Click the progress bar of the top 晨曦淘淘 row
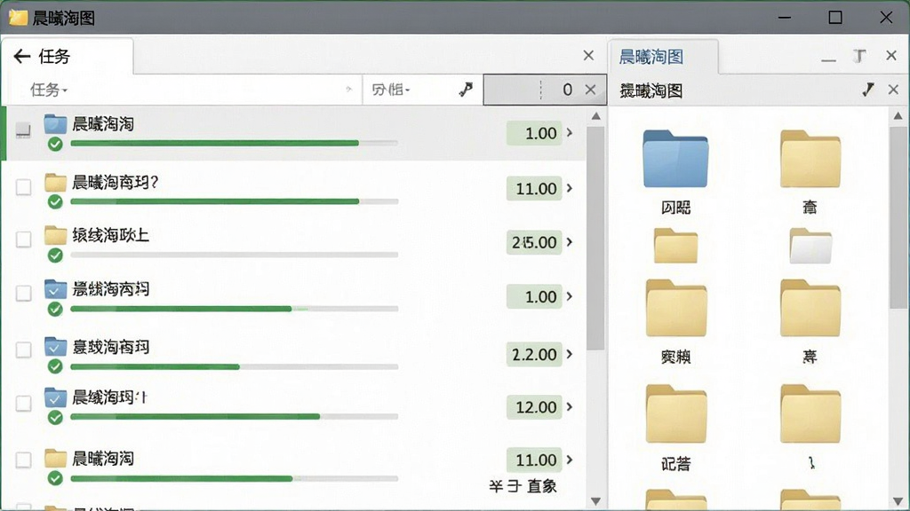Image resolution: width=910 pixels, height=511 pixels. pyautogui.click(x=234, y=143)
